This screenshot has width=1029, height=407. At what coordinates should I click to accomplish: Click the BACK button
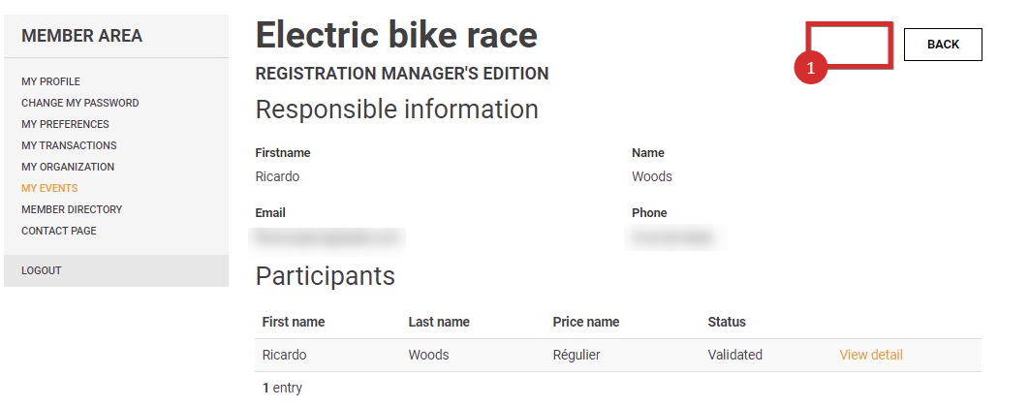[x=943, y=45]
